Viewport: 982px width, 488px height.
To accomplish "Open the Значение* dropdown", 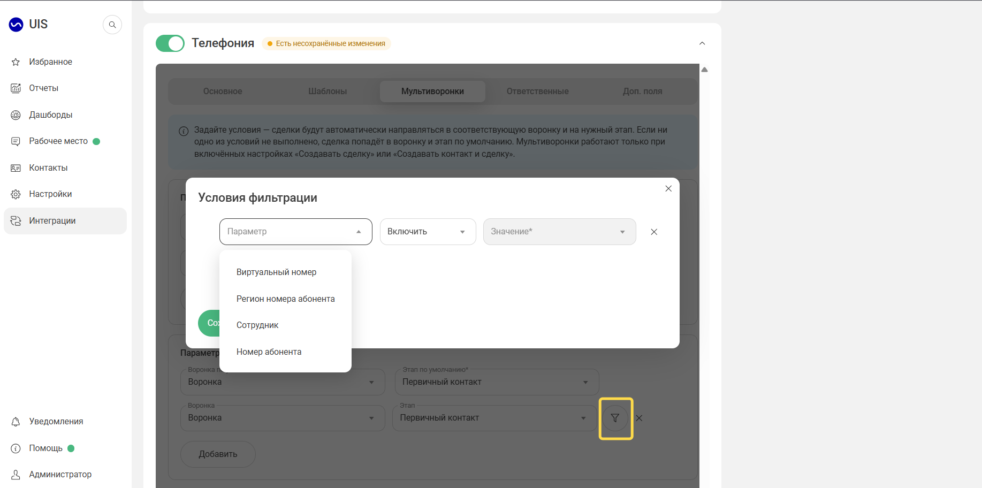I will point(560,232).
